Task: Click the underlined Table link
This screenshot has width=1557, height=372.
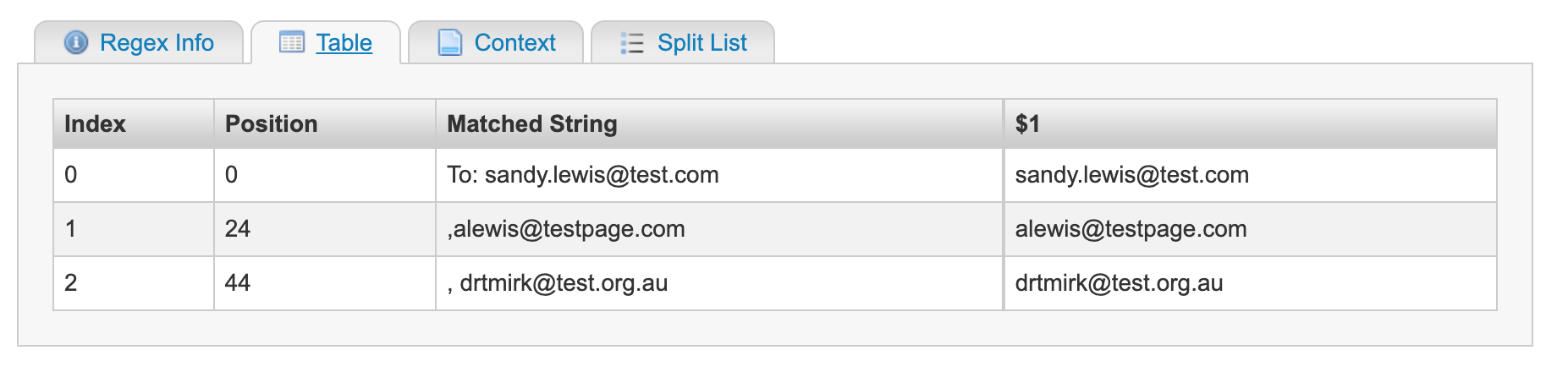Action: (344, 42)
